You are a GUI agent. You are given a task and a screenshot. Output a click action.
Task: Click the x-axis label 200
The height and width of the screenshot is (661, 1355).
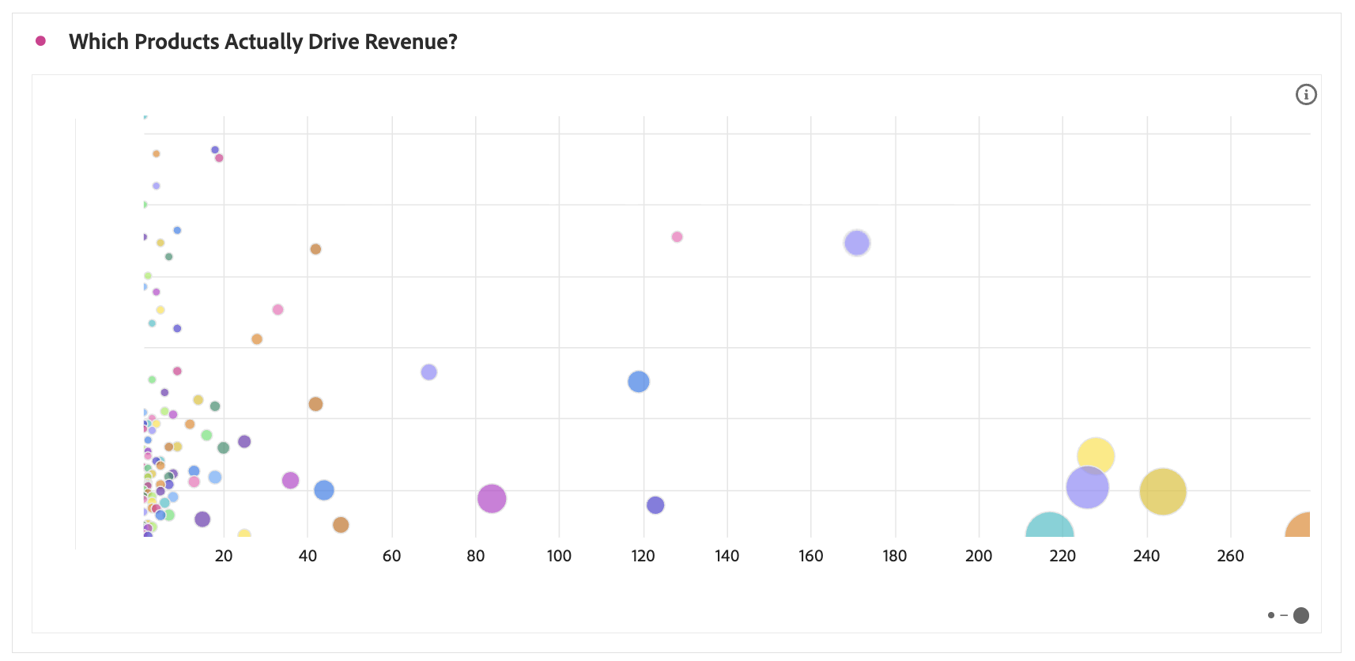(979, 556)
